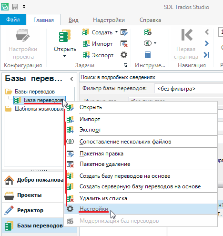Open the Задачи group dialog launcher
Viewport: 223px width, 236px height.
(125, 65)
